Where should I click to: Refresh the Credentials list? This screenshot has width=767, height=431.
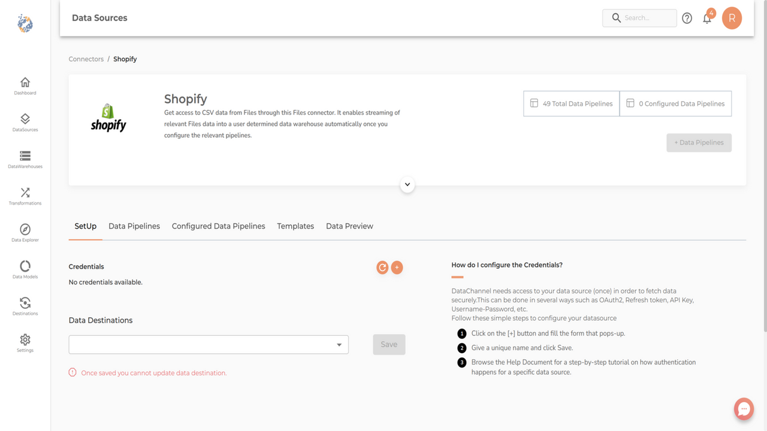tap(382, 267)
